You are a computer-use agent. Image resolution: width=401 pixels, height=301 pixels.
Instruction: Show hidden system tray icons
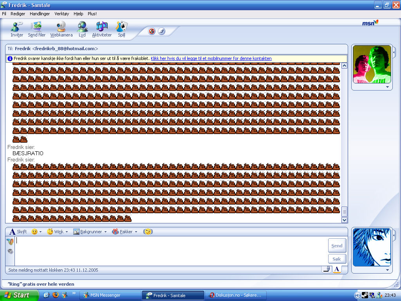point(357,296)
